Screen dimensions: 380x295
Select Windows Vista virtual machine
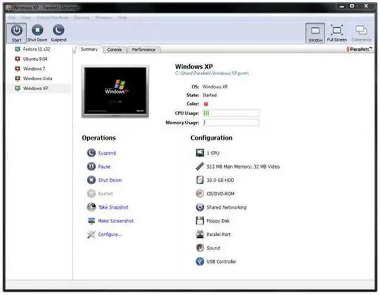[39, 78]
